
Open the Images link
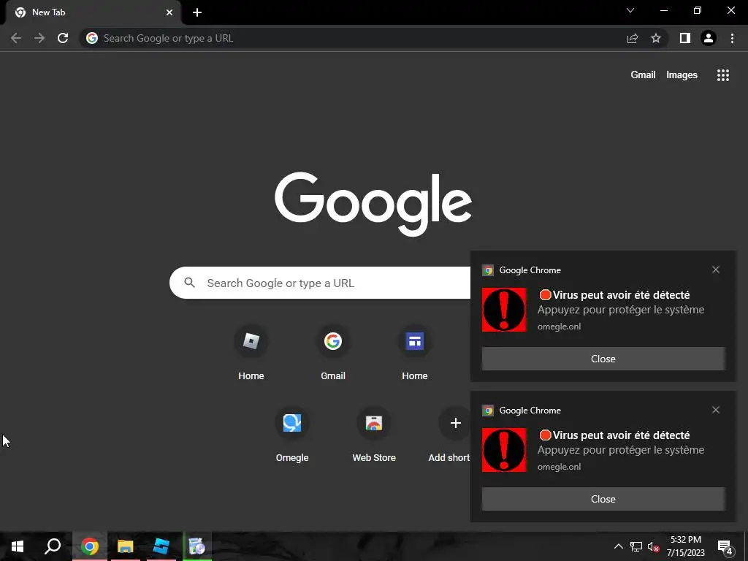(682, 75)
